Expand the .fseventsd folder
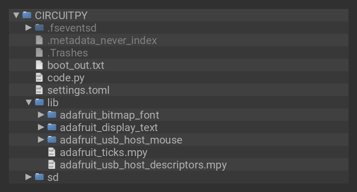This screenshot has width=357, height=192. (29, 28)
